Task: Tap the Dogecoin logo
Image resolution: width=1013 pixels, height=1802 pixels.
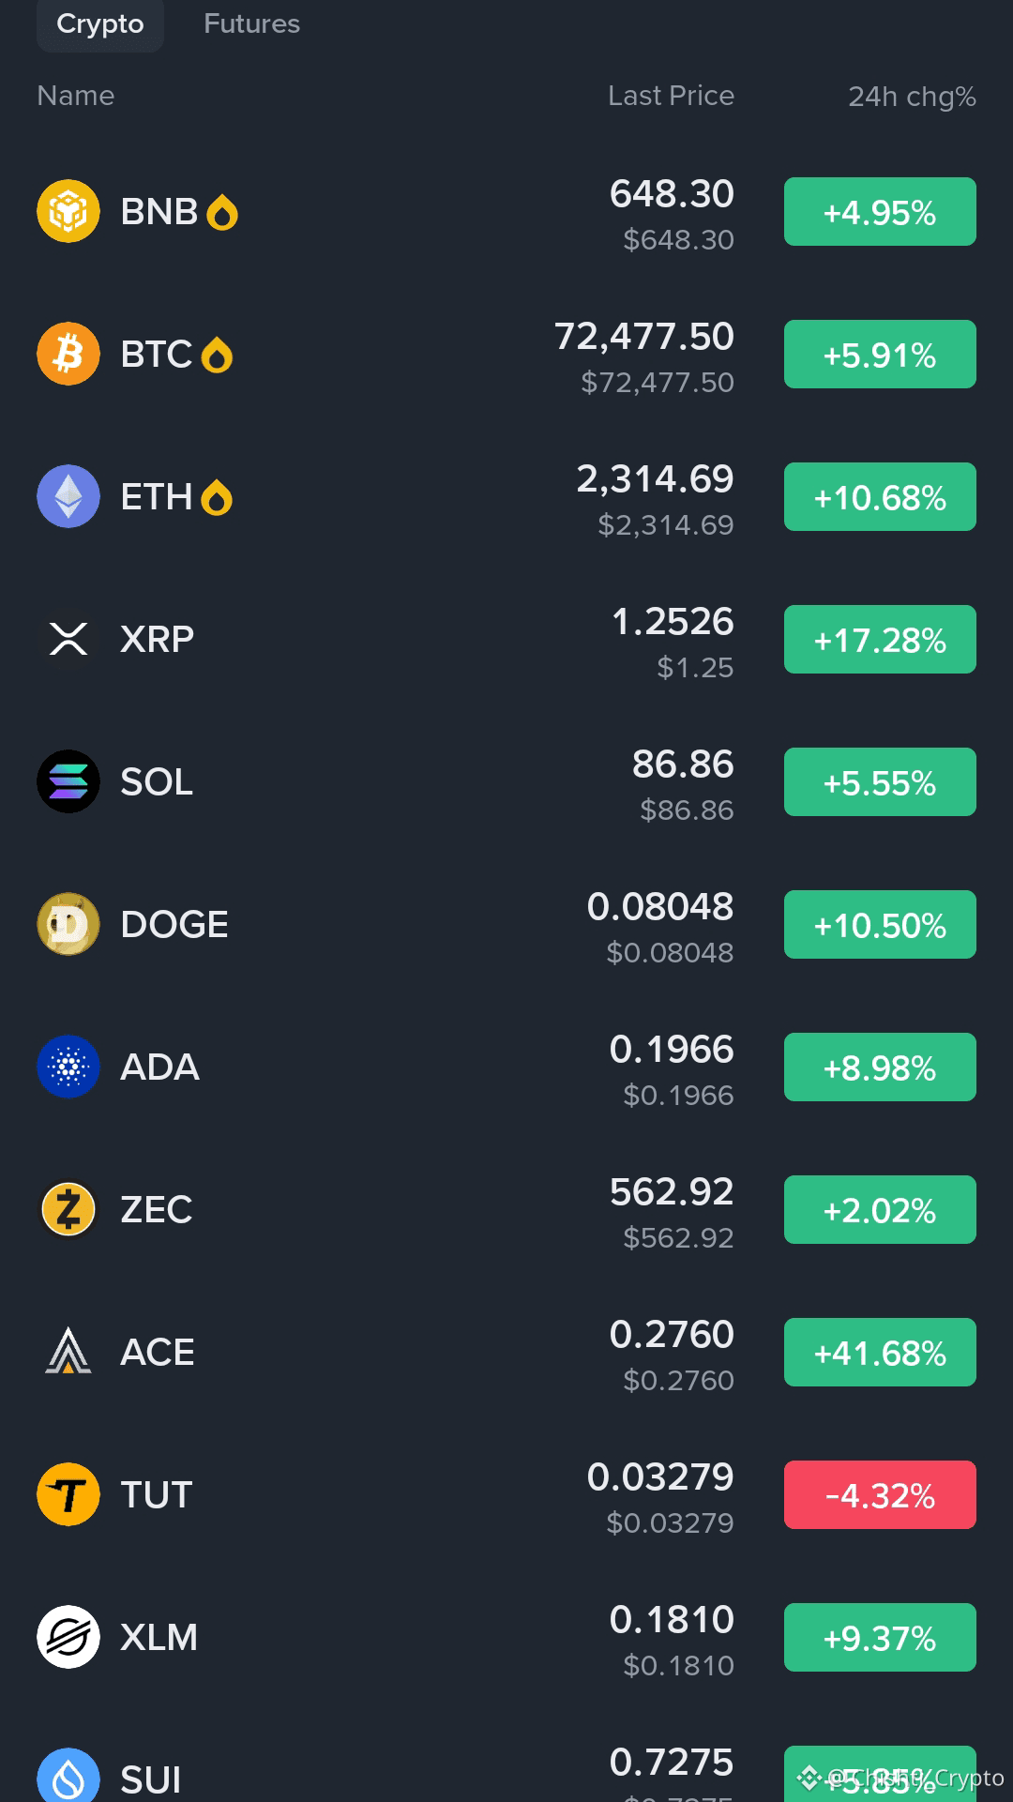Action: point(68,924)
